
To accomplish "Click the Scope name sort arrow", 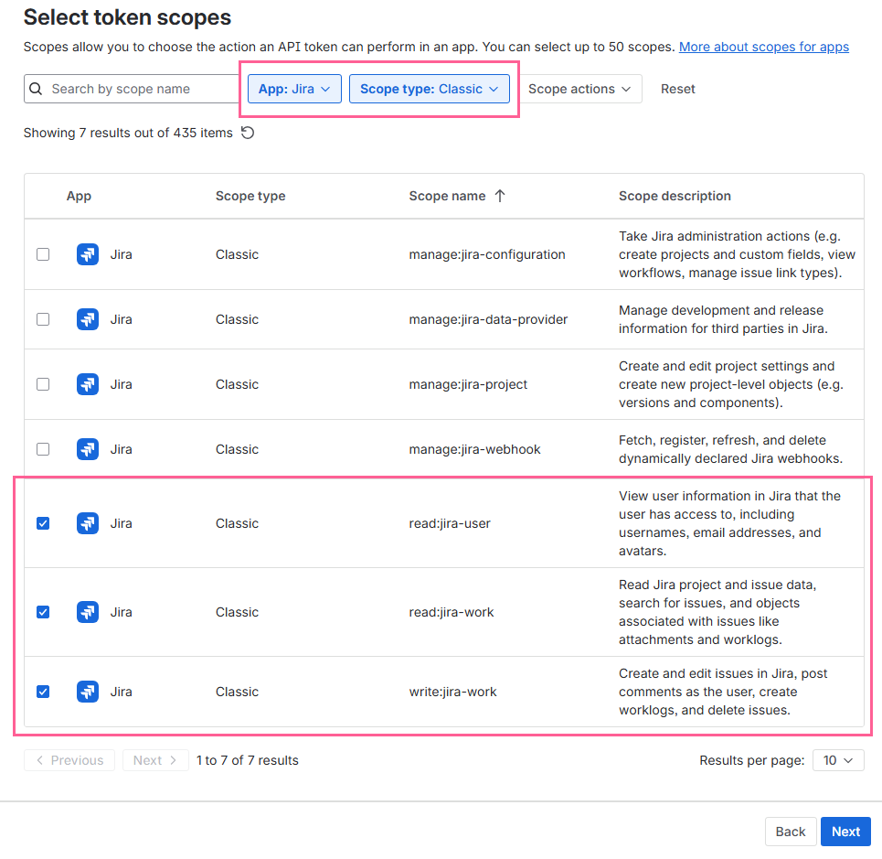I will pyautogui.click(x=499, y=196).
